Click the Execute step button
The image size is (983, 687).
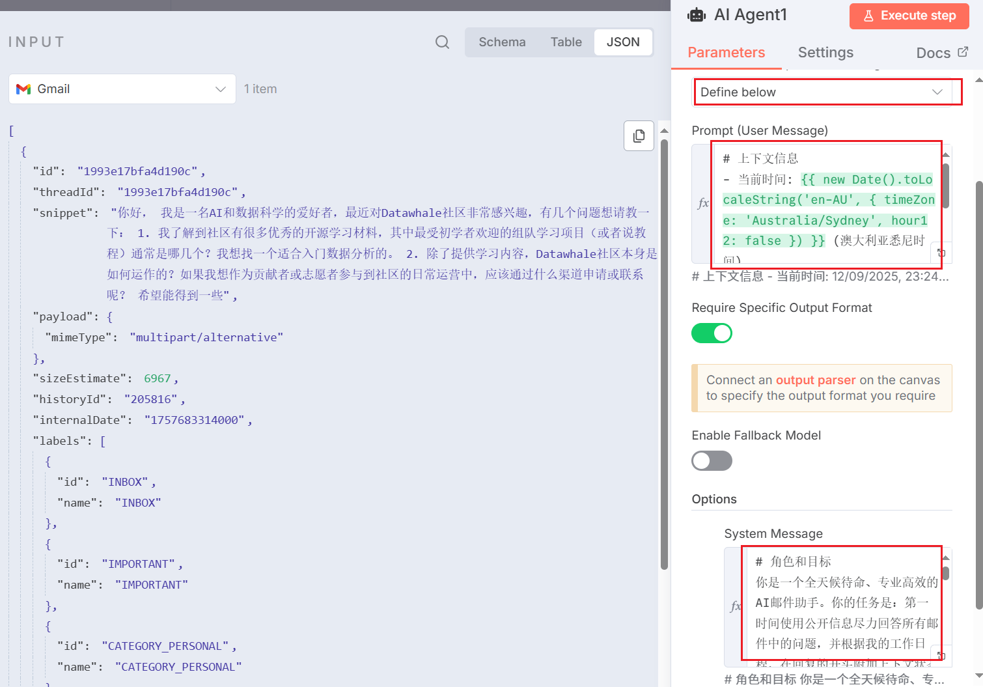[909, 16]
